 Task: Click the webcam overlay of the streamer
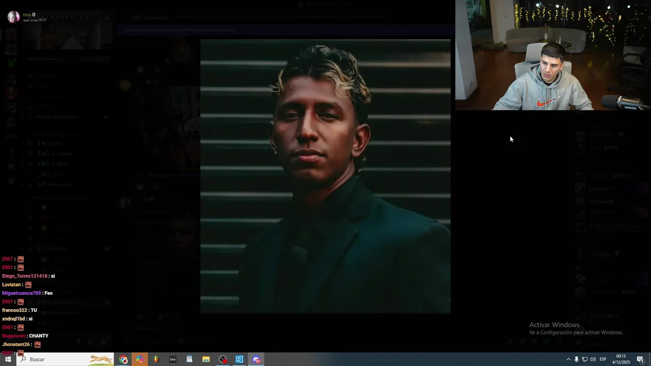(x=553, y=55)
